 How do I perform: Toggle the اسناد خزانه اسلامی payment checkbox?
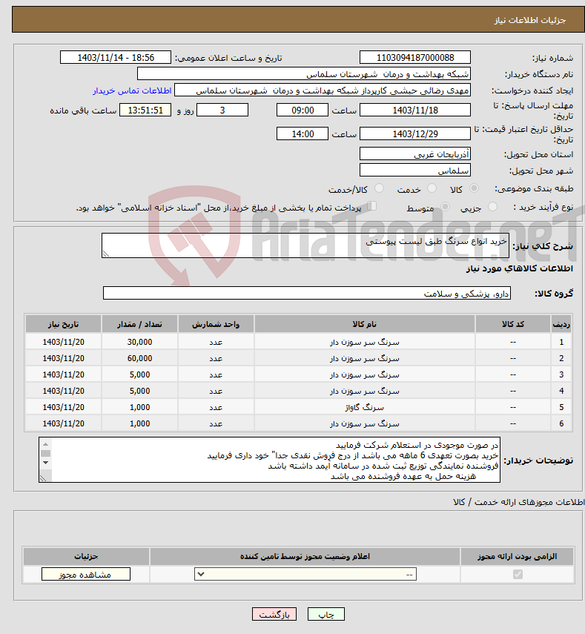(x=371, y=206)
